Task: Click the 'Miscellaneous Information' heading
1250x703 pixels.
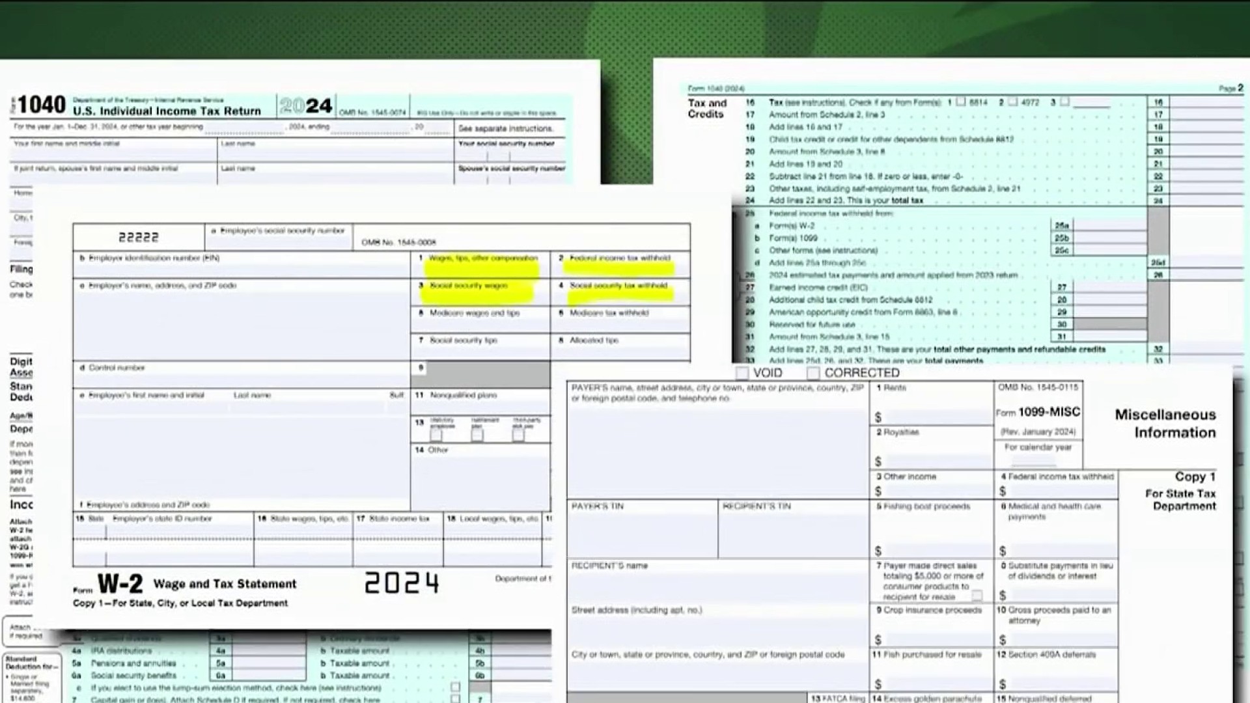Action: [x=1165, y=424]
